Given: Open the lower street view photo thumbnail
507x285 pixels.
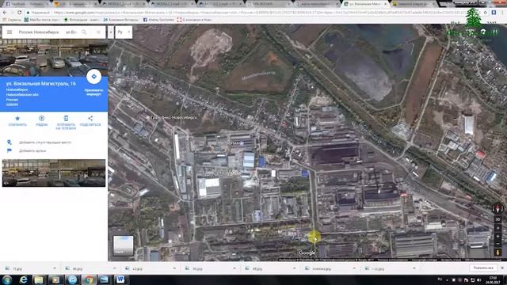Looking at the screenshot, I should [54, 173].
